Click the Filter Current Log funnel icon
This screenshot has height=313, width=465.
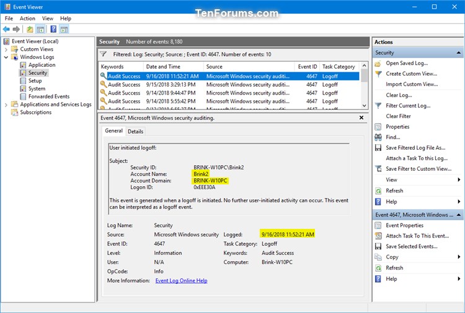378,106
